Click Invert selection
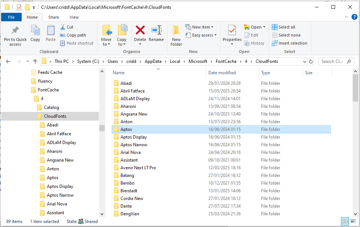 [289, 43]
